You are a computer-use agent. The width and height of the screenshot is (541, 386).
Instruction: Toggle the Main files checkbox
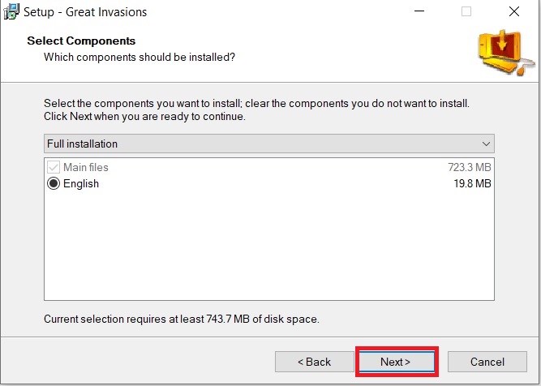(x=54, y=167)
